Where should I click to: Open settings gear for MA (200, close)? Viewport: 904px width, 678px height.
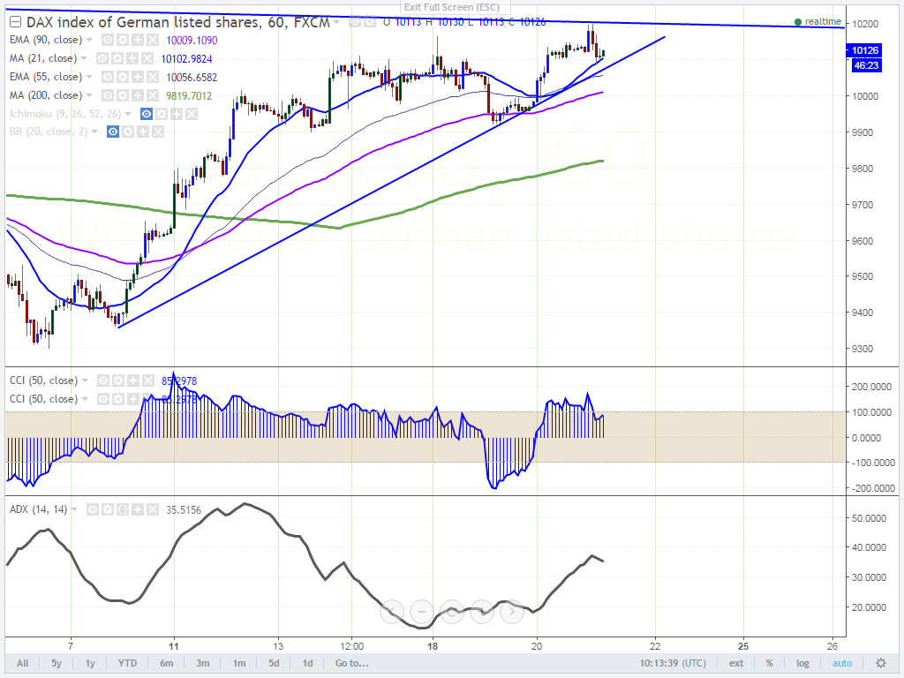[122, 95]
